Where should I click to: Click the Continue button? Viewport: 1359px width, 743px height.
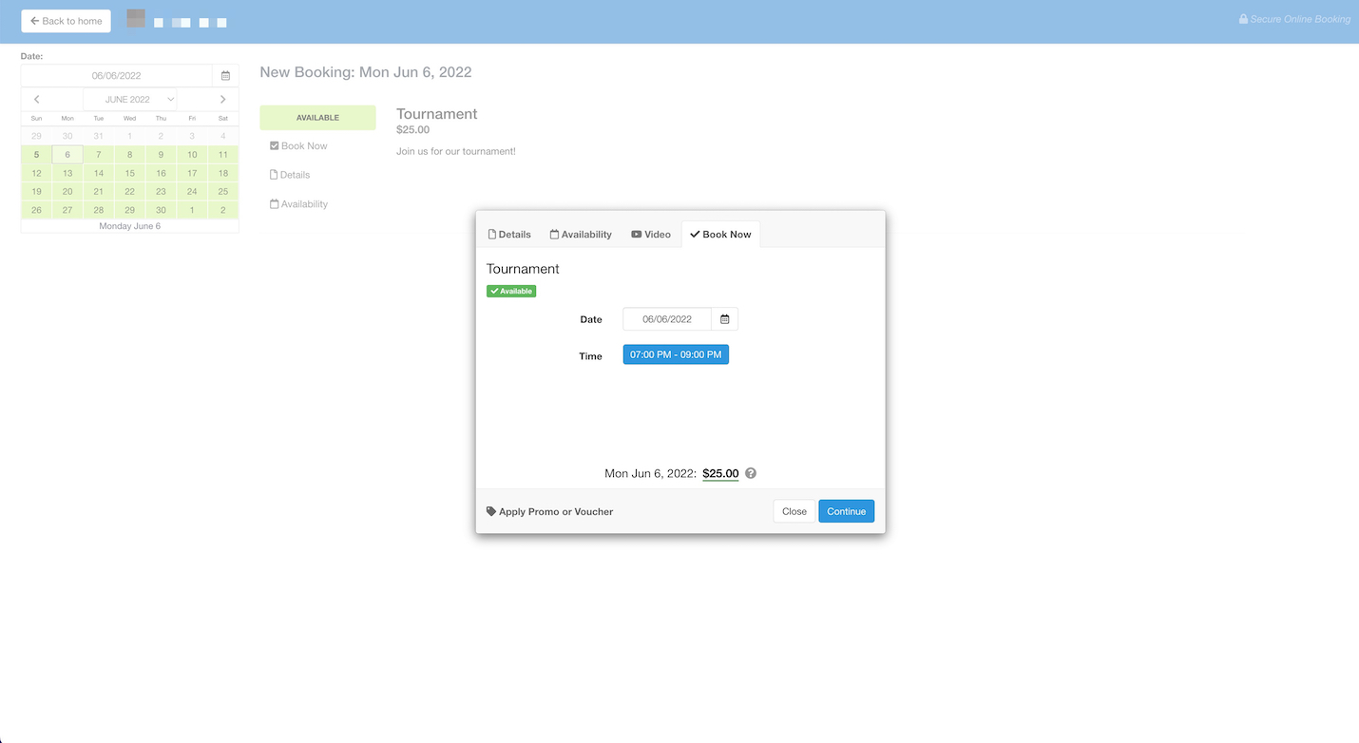846,511
